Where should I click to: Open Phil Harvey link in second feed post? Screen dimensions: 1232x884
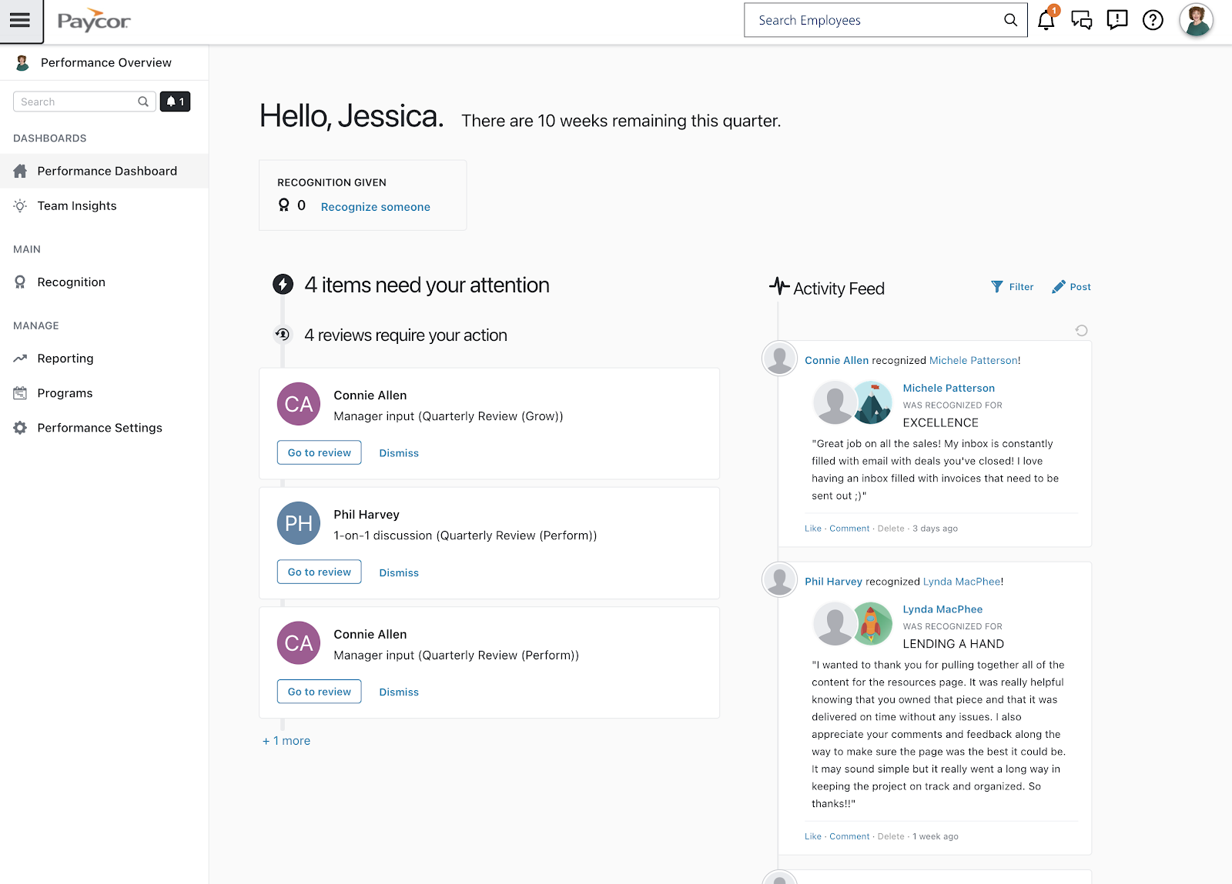click(833, 582)
